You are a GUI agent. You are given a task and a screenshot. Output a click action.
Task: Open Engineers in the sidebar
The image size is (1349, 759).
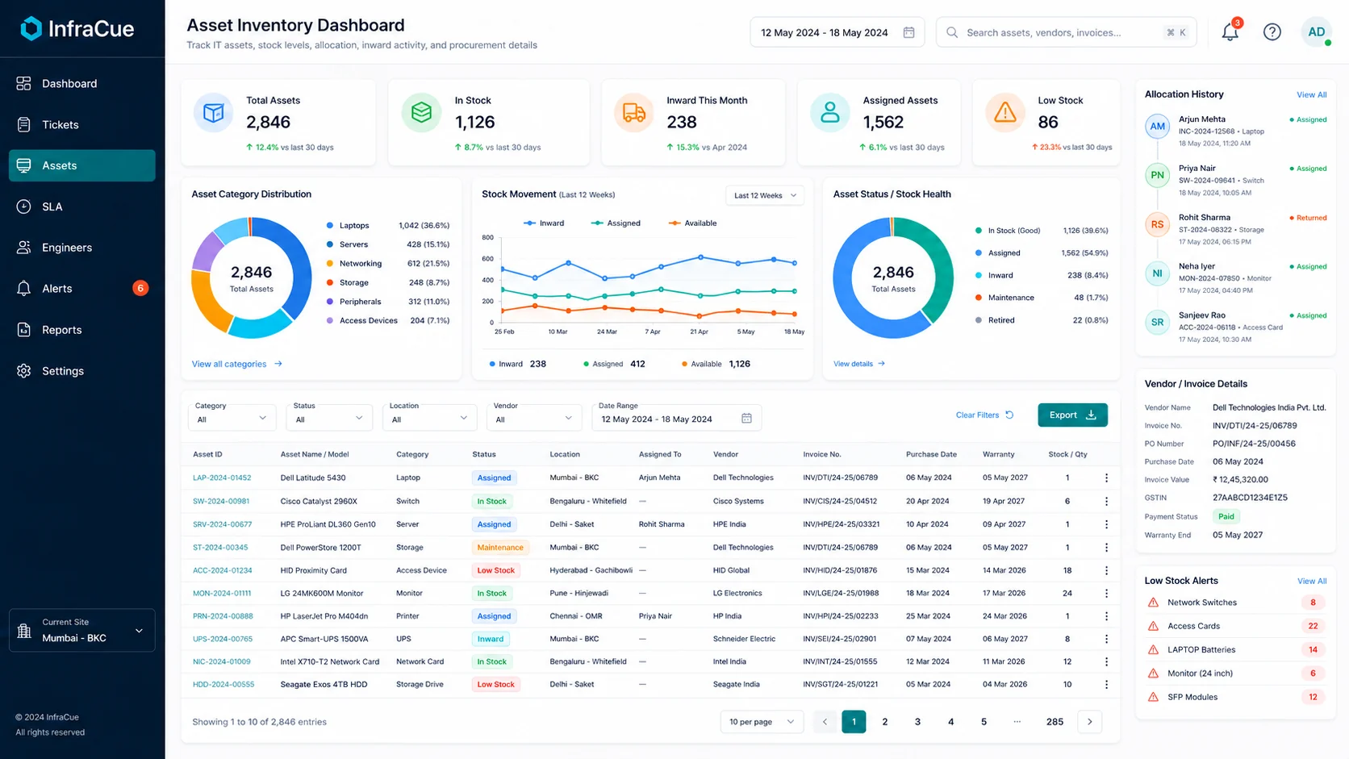pyautogui.click(x=81, y=248)
